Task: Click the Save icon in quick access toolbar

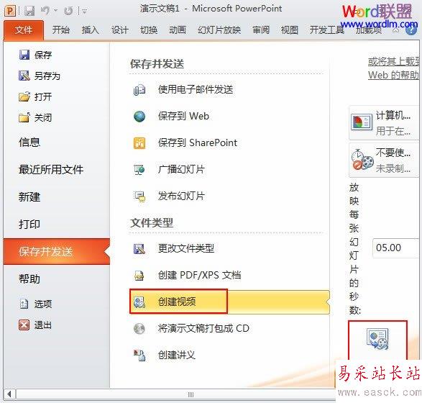Action: point(29,11)
